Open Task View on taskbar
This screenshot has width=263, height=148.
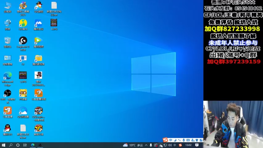coord(25,145)
